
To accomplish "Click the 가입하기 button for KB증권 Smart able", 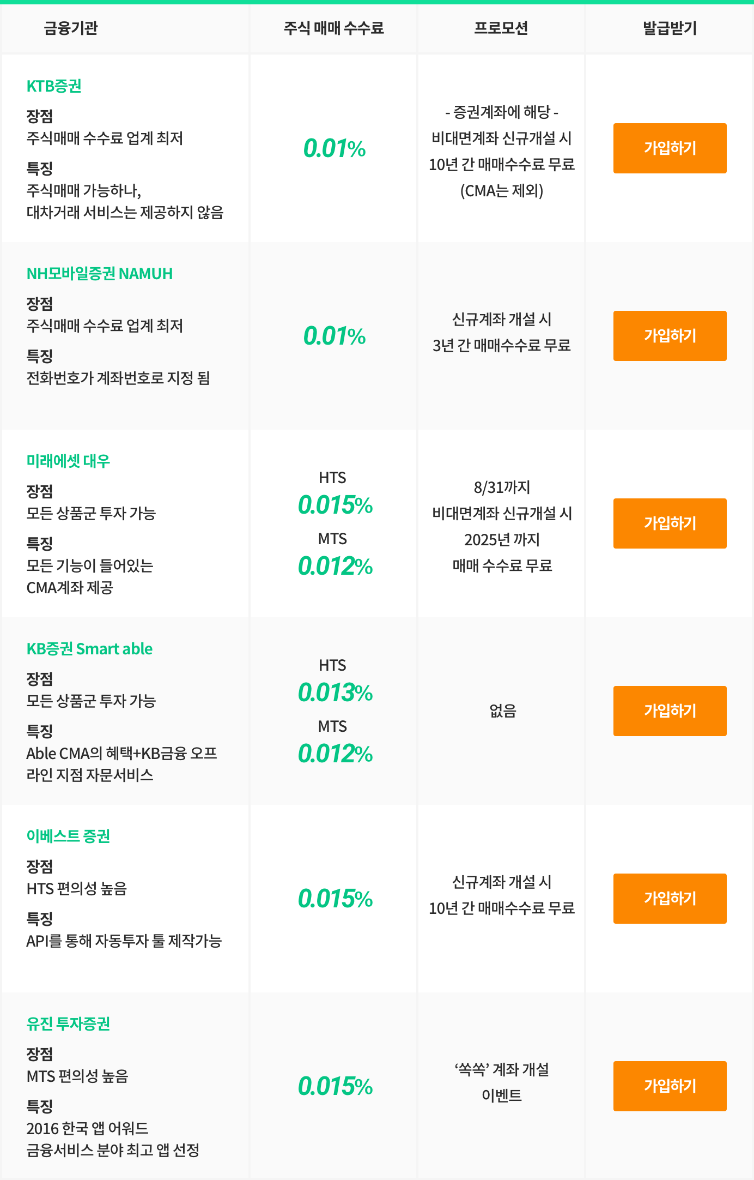I will 670,711.
